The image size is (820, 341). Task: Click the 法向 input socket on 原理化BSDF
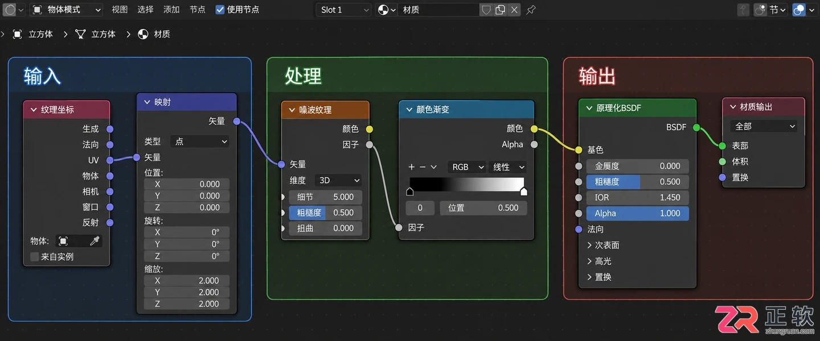coord(579,229)
